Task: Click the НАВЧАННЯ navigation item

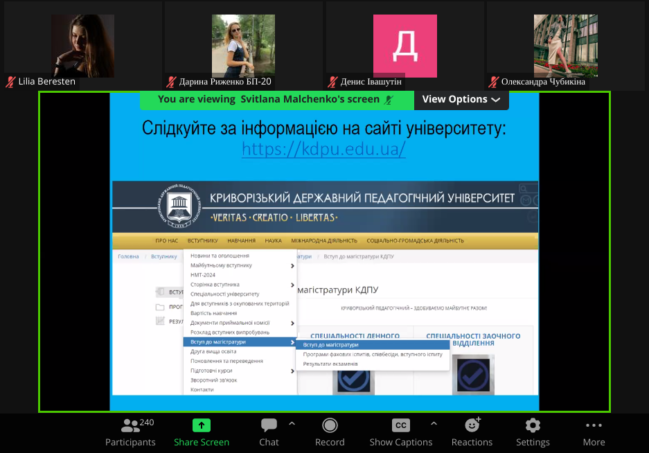Action: coord(241,241)
